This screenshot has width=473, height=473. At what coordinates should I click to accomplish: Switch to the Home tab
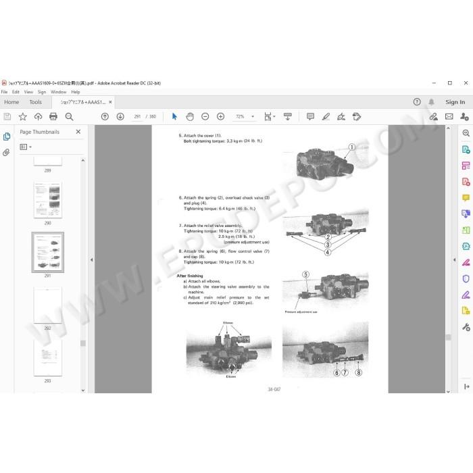point(11,102)
